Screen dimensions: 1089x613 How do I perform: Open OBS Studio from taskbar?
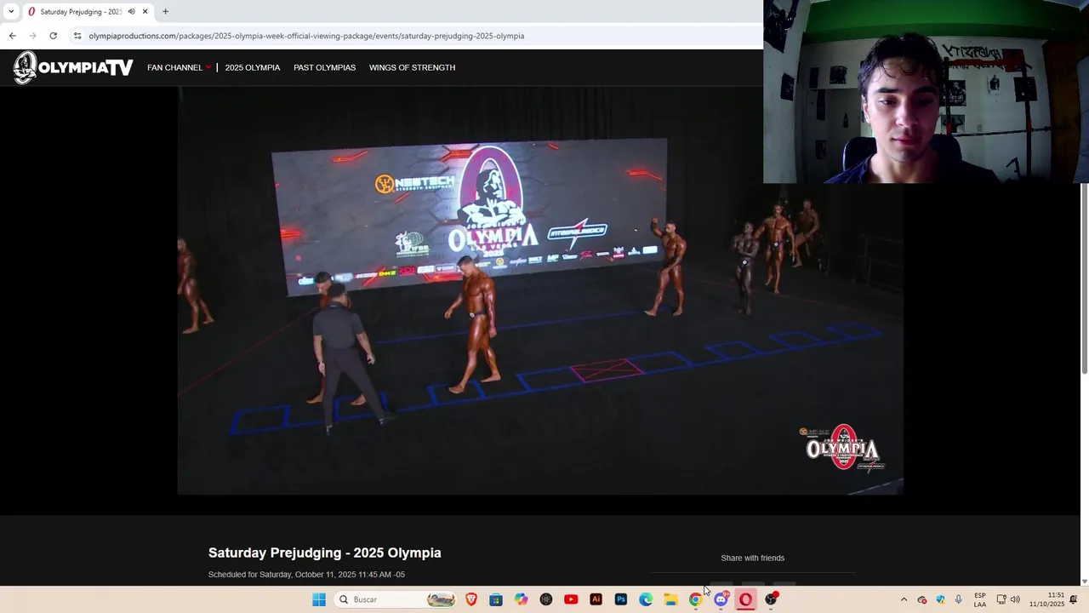771,599
